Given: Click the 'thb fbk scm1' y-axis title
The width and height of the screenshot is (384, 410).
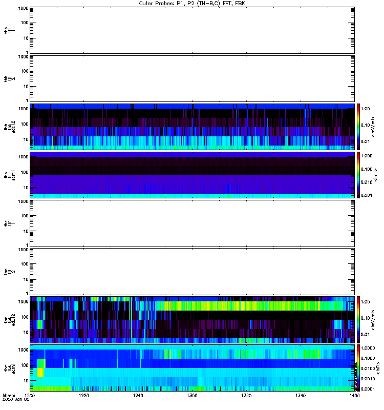Looking at the screenshot, I should 10,175.
